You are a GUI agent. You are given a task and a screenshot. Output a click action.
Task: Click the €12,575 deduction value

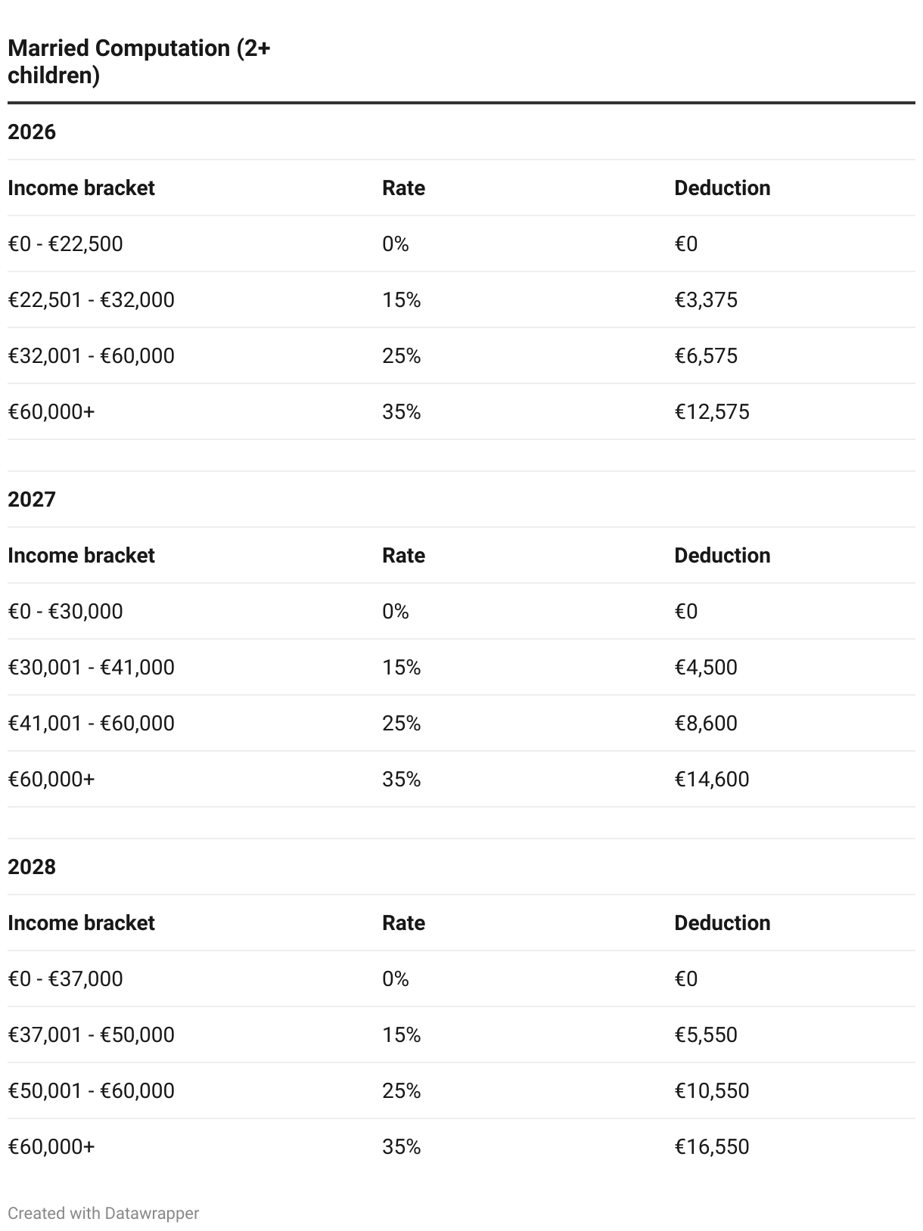[711, 412]
